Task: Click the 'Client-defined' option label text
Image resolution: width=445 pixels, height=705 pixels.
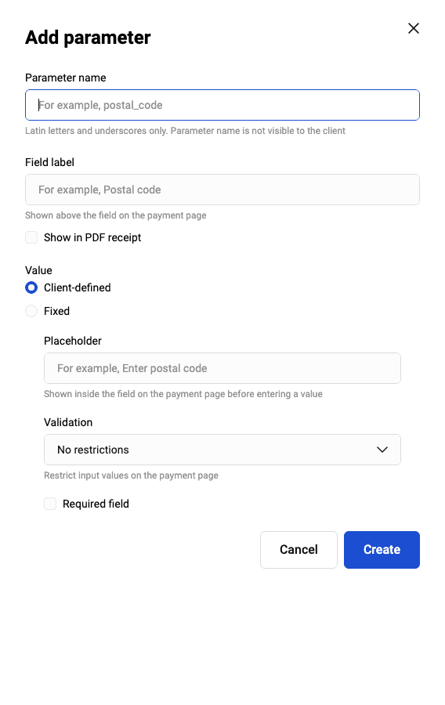Action: [x=78, y=287]
